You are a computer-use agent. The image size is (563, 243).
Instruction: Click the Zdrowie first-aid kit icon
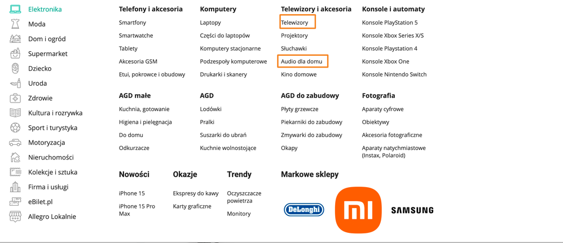point(15,98)
